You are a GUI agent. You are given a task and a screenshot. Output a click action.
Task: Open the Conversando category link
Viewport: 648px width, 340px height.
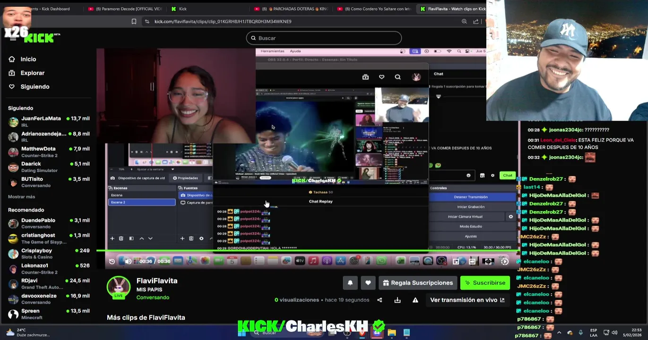[153, 297]
